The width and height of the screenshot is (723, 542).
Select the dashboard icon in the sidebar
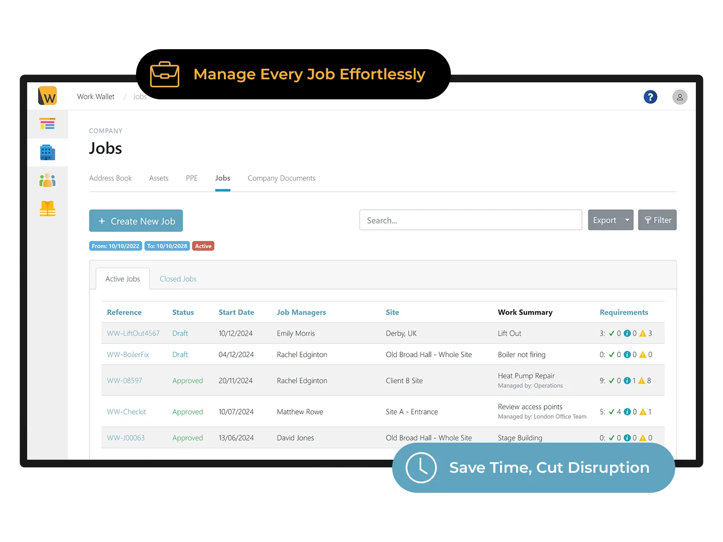47,124
